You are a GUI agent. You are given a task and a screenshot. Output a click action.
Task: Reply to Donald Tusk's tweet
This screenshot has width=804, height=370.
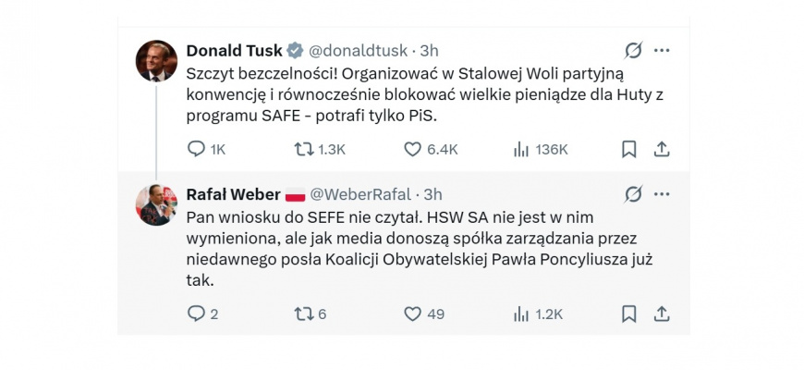[196, 149]
